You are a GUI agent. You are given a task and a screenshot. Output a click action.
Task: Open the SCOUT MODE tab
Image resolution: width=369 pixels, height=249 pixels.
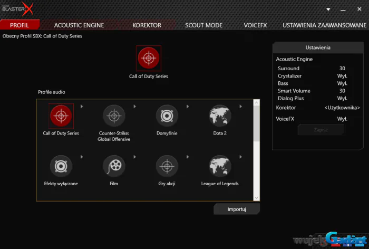tap(203, 25)
